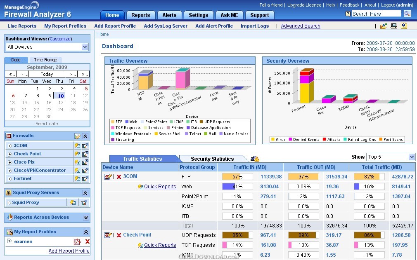The height and width of the screenshot is (260, 417).
Task: Collapse the Squid Proxy Servers panel
Action: [85, 193]
